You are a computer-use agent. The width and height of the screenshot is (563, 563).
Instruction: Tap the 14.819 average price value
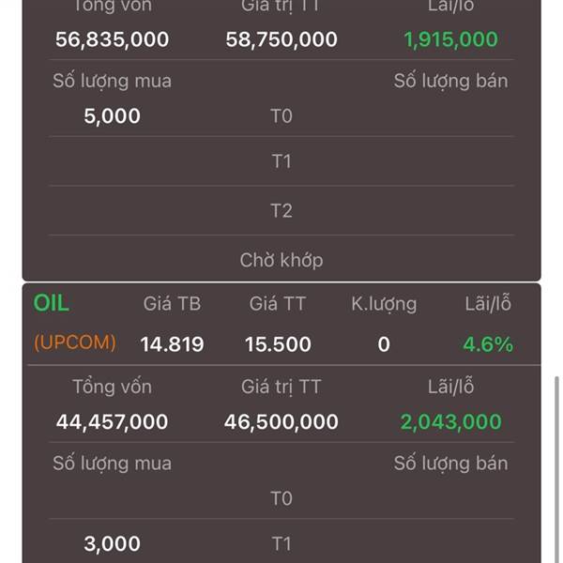tap(172, 344)
